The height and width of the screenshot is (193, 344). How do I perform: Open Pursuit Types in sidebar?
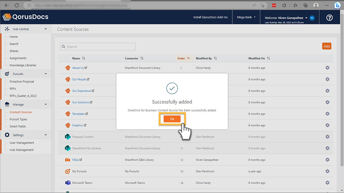tap(18, 119)
